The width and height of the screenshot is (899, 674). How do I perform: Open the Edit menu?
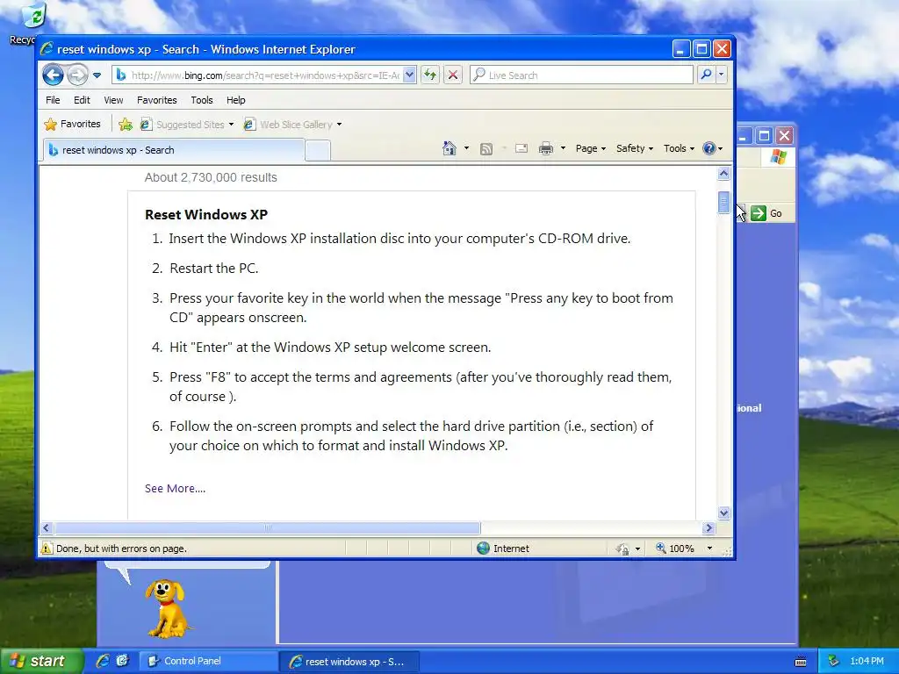click(82, 100)
